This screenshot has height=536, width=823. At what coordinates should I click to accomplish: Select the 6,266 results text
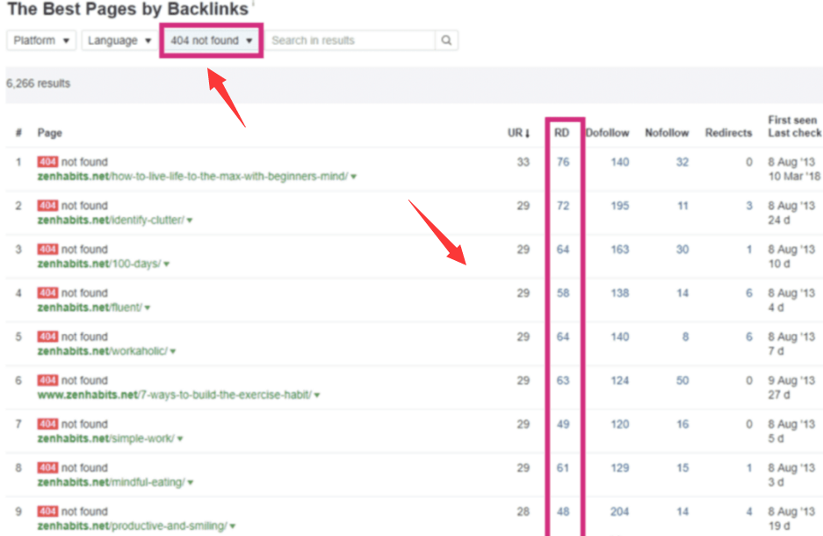(x=38, y=83)
